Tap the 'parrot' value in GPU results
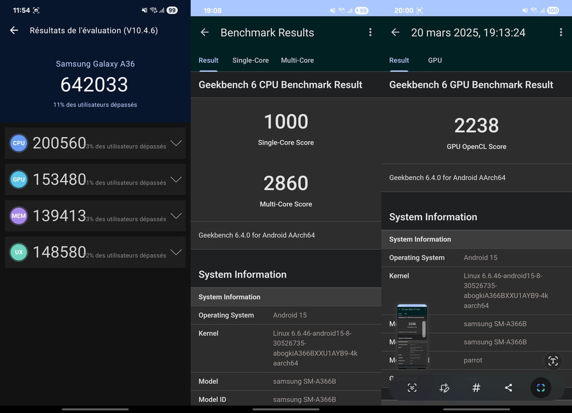This screenshot has height=413, width=572. tap(473, 360)
